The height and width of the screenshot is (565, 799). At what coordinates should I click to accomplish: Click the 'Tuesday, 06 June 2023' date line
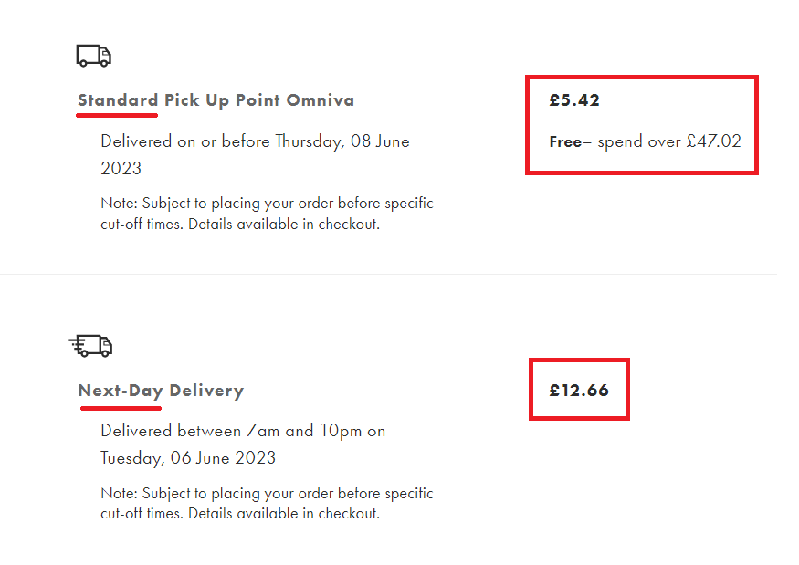188,458
